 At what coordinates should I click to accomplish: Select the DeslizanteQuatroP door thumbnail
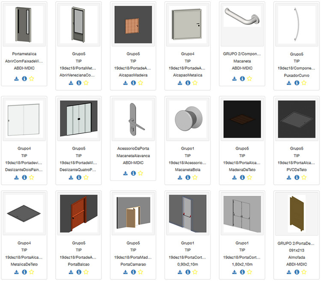79,118
